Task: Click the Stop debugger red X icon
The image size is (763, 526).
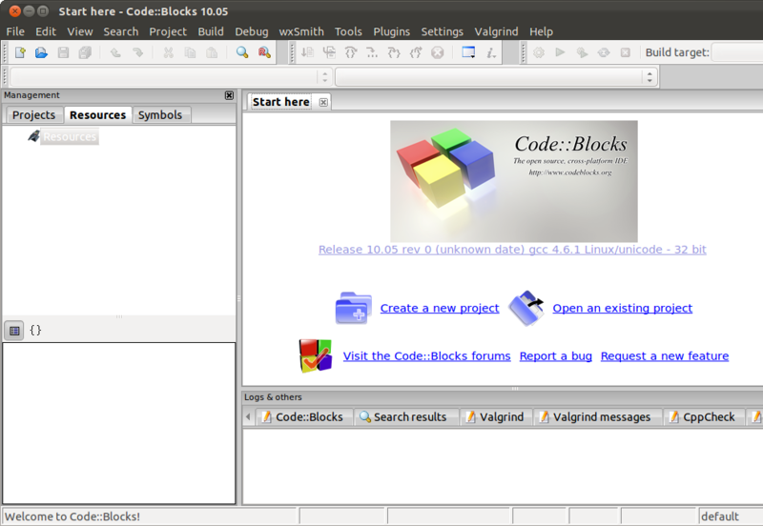Action: (438, 52)
